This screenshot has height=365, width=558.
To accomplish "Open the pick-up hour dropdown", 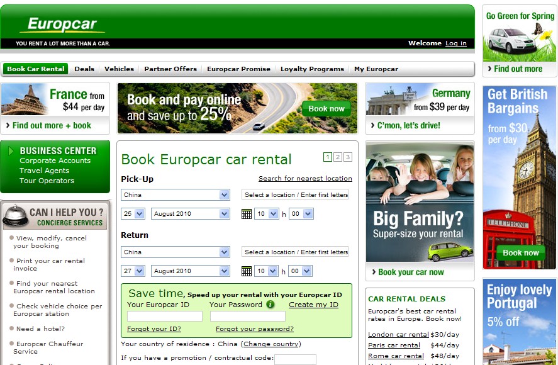I will pyautogui.click(x=273, y=214).
